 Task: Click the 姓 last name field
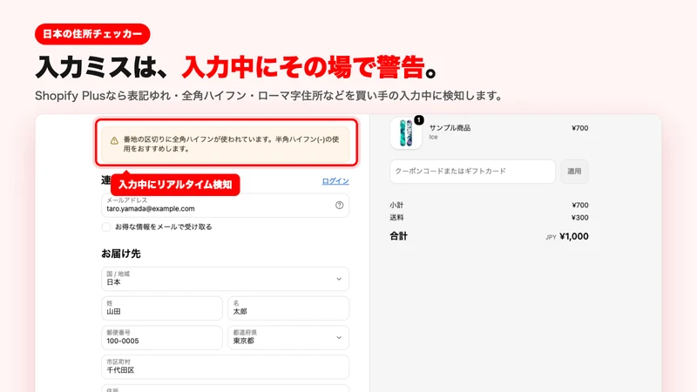tap(162, 308)
